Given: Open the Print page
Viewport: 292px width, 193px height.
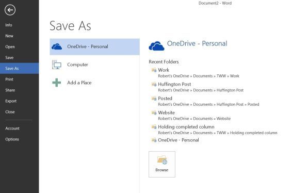Looking at the screenshot, I should point(9,79).
